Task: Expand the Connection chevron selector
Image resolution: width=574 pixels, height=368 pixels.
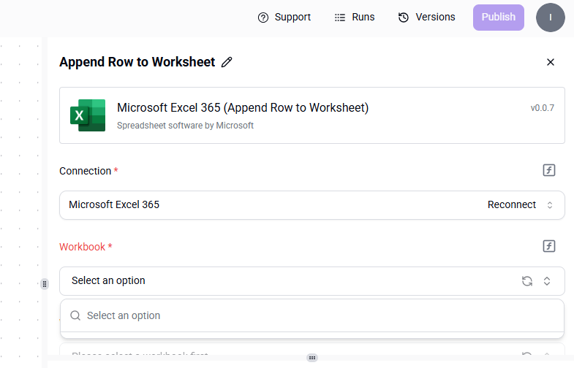Action: pyautogui.click(x=549, y=205)
